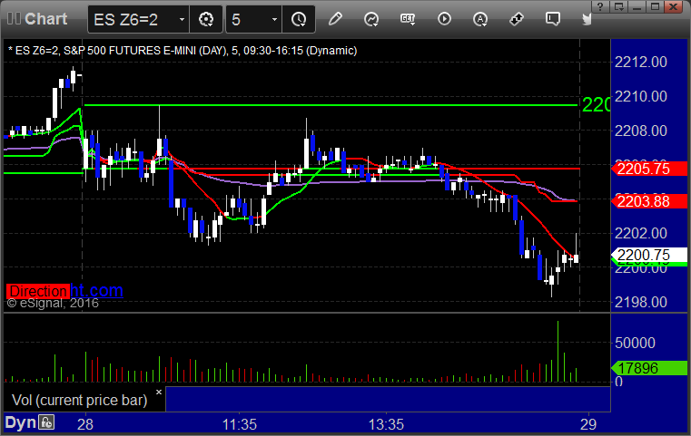Open the time template clock menu

click(x=299, y=19)
